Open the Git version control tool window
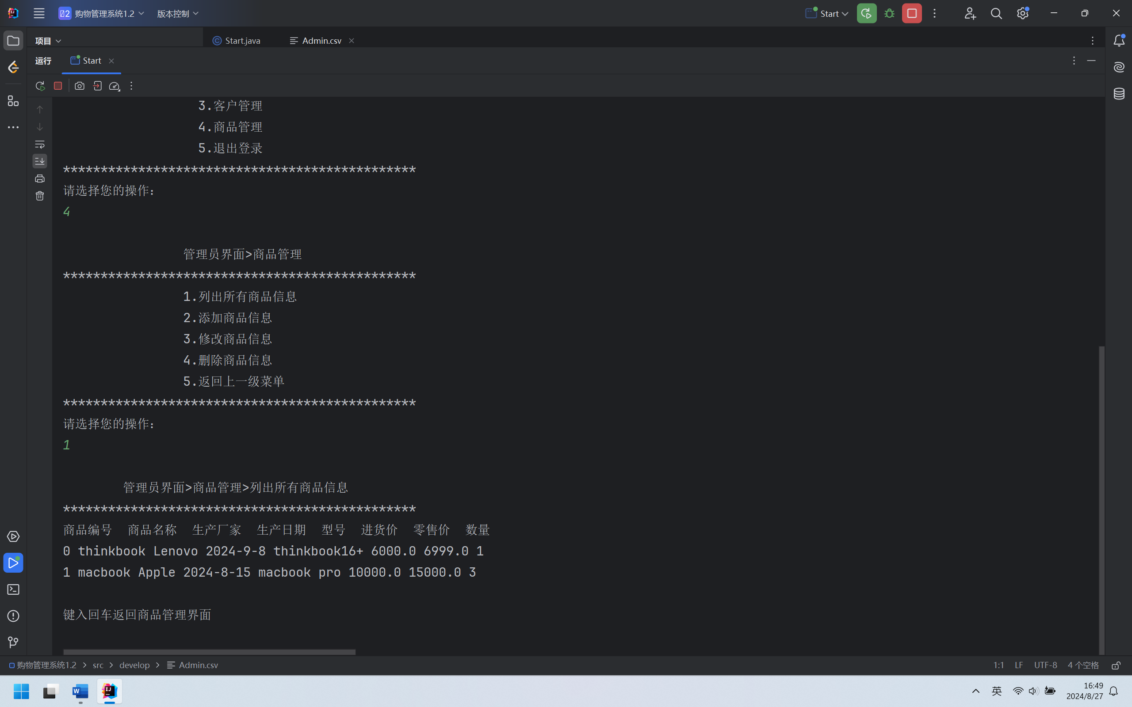This screenshot has width=1132, height=707. [13, 642]
